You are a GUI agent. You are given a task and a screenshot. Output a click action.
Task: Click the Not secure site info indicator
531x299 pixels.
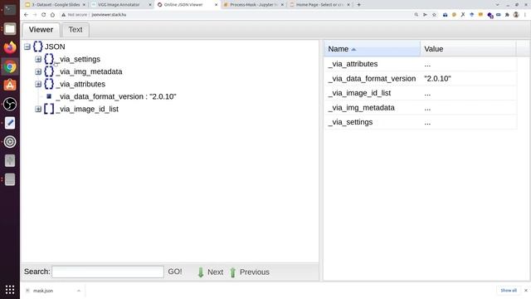tap(75, 15)
